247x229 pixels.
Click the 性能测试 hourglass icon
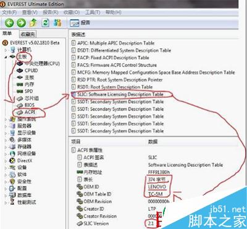13,202
